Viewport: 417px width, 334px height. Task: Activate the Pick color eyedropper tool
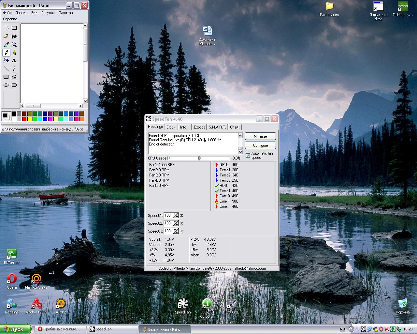pos(6,44)
